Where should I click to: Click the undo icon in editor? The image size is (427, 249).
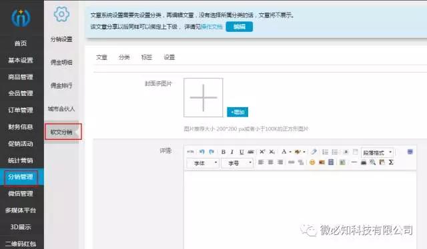pyautogui.click(x=201, y=152)
